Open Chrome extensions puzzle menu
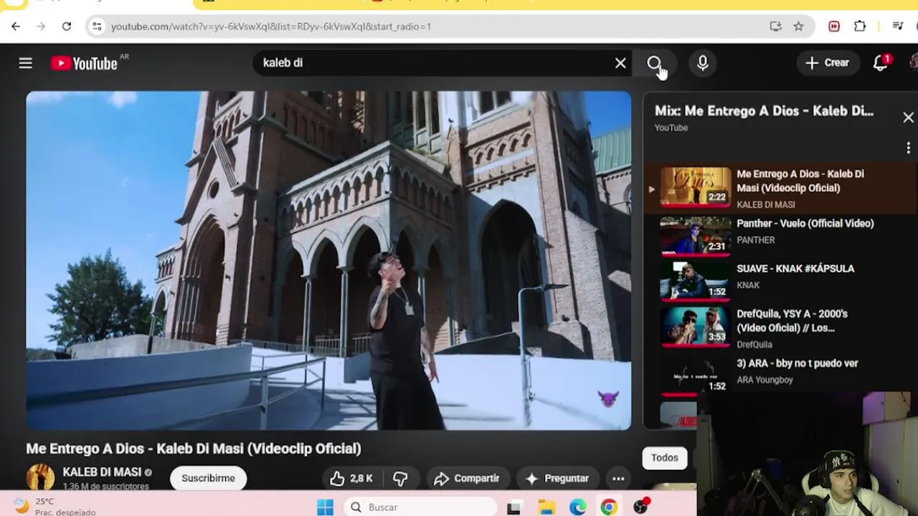This screenshot has width=918, height=516. pyautogui.click(x=860, y=27)
